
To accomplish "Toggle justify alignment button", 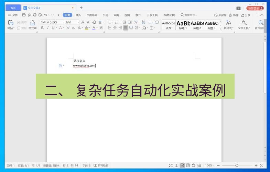I will point(126,28).
